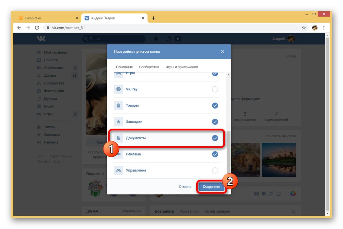Close the Lumpics.ru tab
343x229 pixels.
click(x=77, y=18)
